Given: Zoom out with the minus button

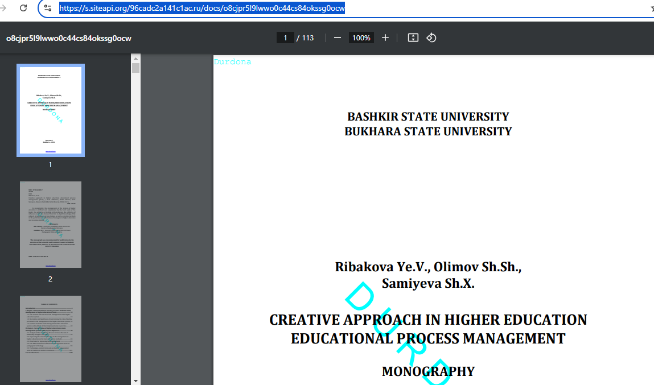Looking at the screenshot, I should click(338, 38).
